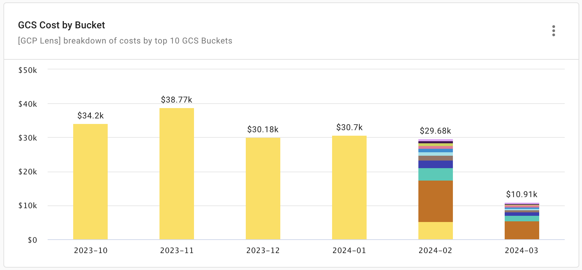Click the $34.2k value label
The image size is (582, 270).
pos(90,116)
